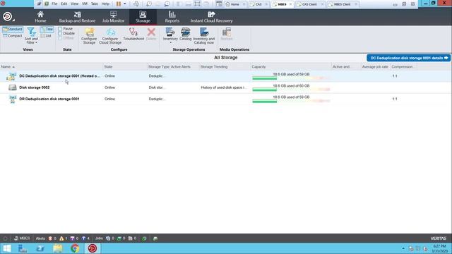Open Chrome from the taskbar
Image resolution: width=452 pixels, height=254 pixels.
(x=75, y=248)
